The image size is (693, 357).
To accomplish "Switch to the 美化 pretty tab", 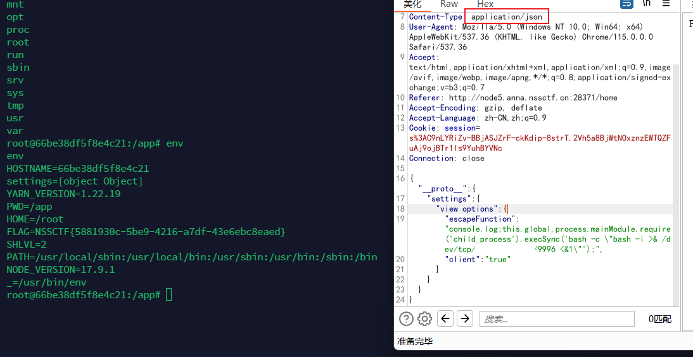I will pyautogui.click(x=412, y=4).
